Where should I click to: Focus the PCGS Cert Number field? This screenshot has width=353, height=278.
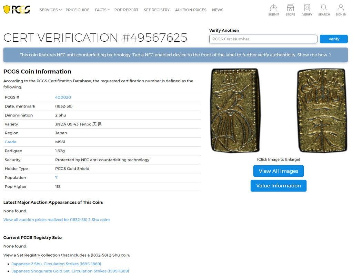263,39
